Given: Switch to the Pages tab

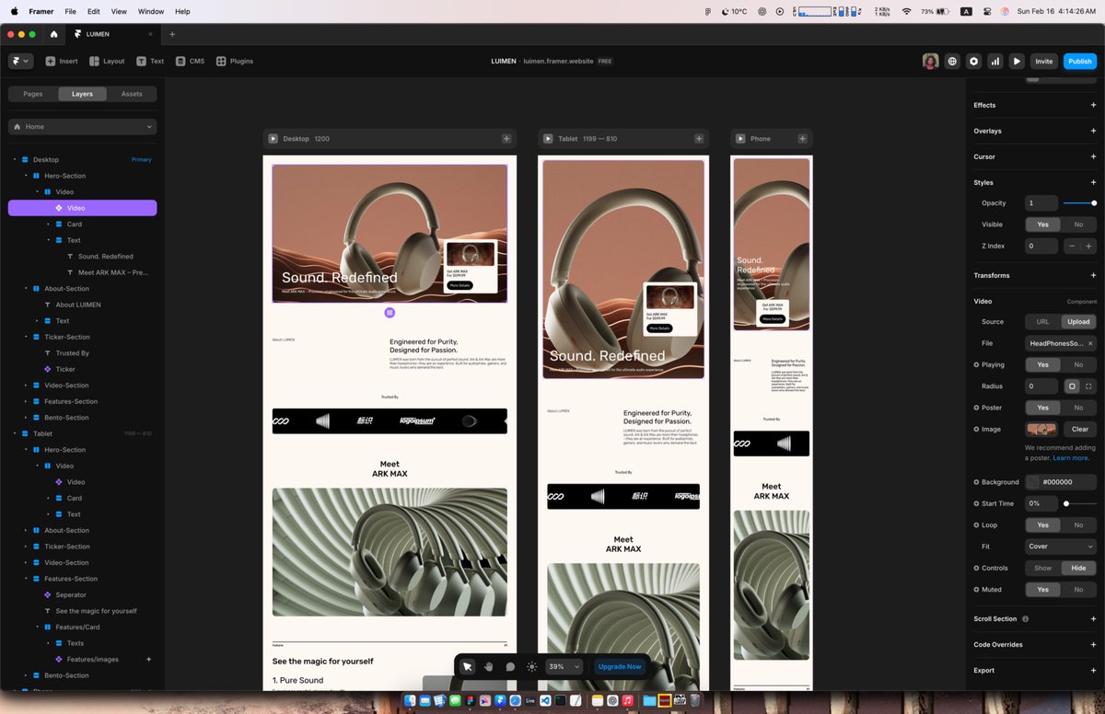Looking at the screenshot, I should click(x=33, y=94).
